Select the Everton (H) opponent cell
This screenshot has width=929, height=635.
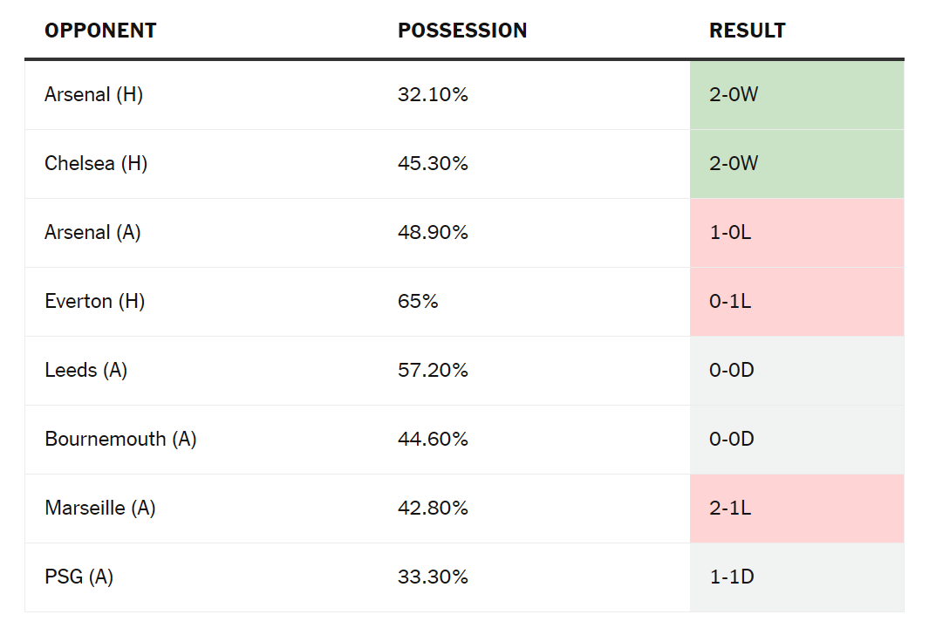point(95,301)
